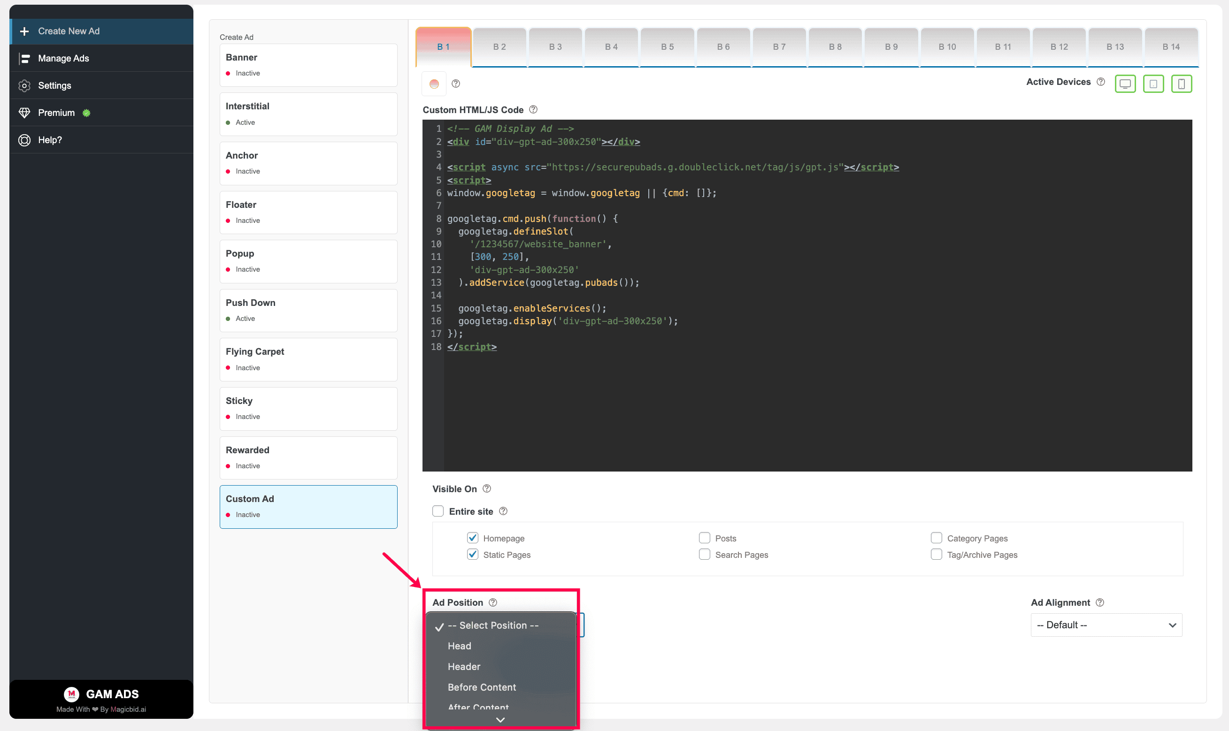Switch to the B 7 tab

(779, 47)
